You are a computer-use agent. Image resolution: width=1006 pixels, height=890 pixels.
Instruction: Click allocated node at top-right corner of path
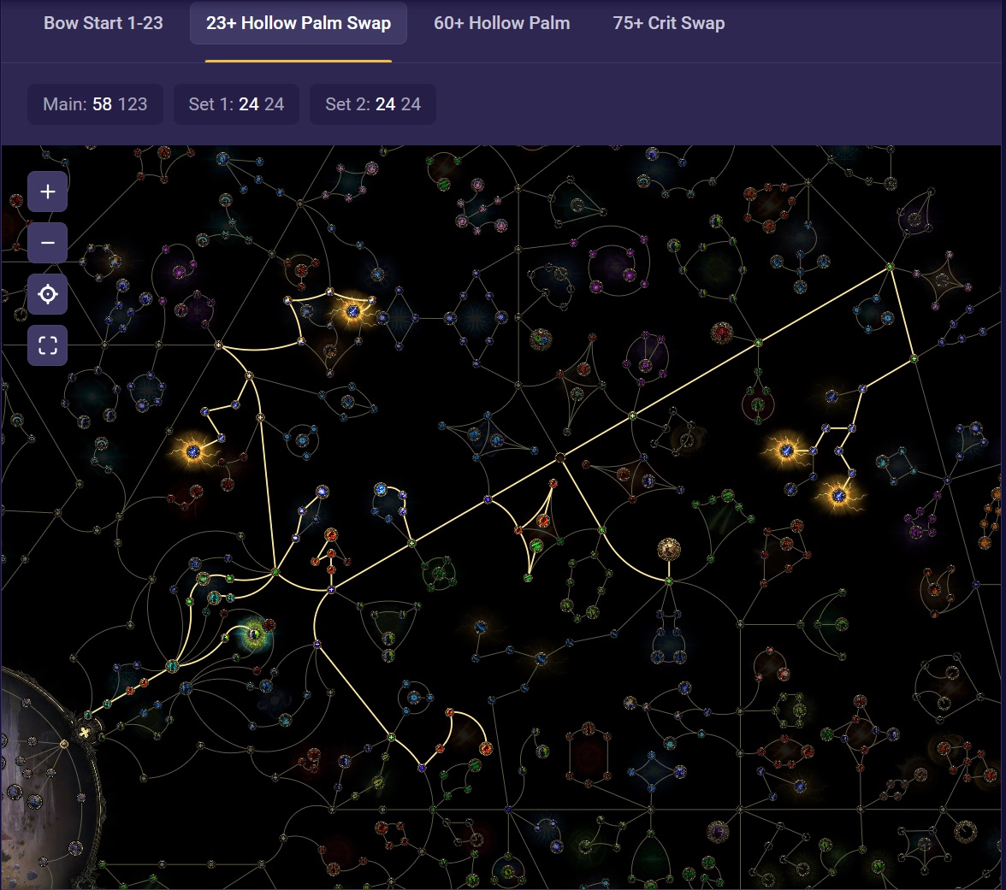click(x=890, y=268)
